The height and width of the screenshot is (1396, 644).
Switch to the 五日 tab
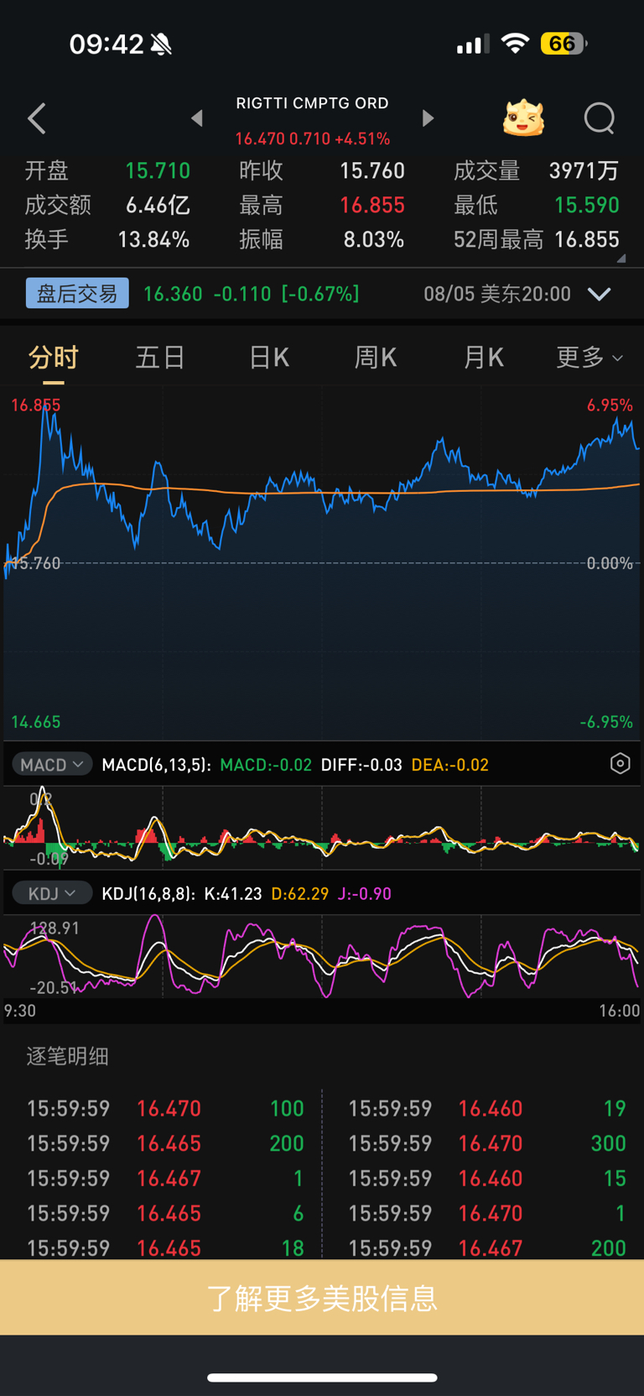pos(160,358)
